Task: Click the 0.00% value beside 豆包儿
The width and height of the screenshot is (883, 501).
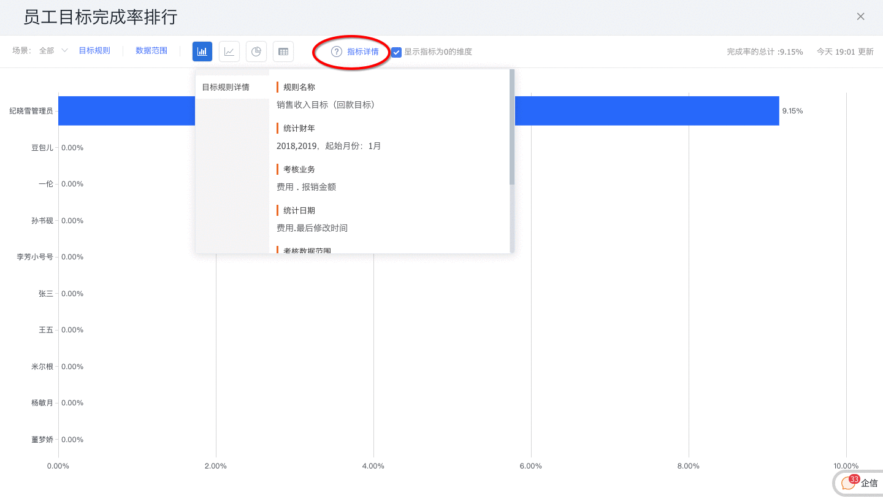Action: coord(72,148)
